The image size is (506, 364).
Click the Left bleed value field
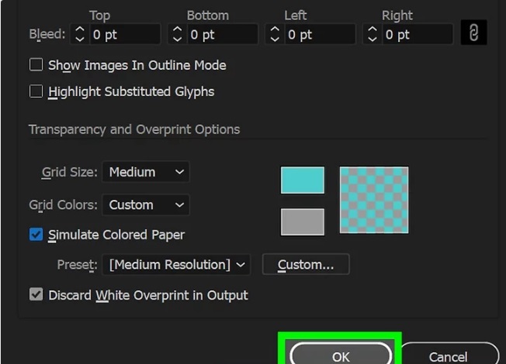click(x=320, y=34)
